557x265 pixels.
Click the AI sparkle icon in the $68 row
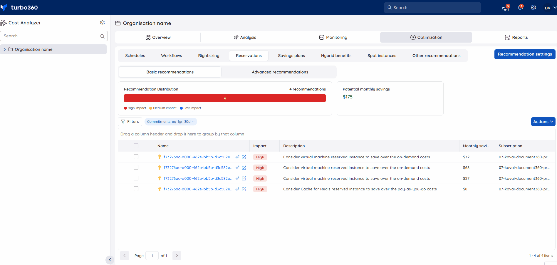pyautogui.click(x=237, y=168)
